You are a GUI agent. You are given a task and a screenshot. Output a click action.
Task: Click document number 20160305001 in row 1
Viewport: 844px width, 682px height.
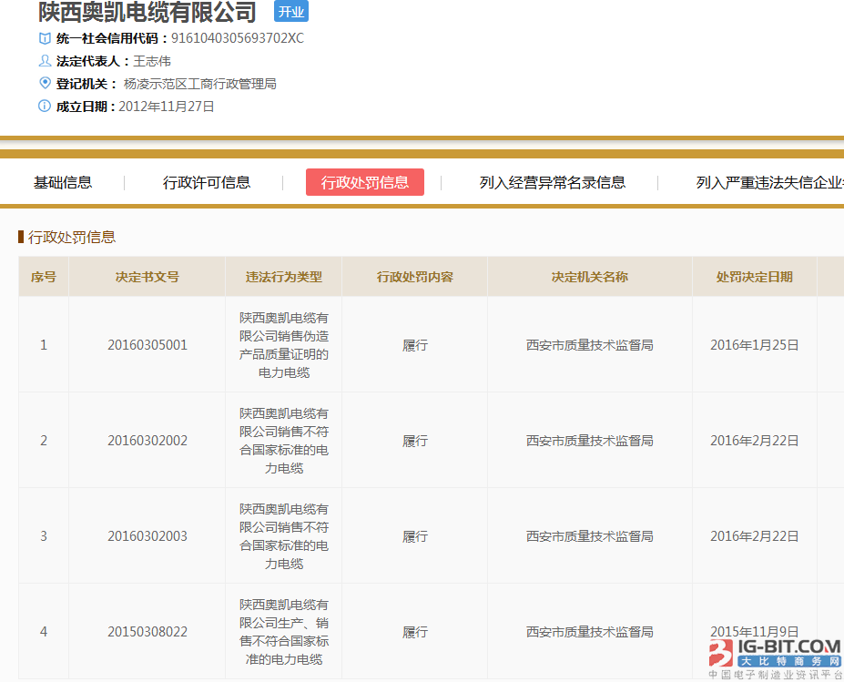coord(147,345)
